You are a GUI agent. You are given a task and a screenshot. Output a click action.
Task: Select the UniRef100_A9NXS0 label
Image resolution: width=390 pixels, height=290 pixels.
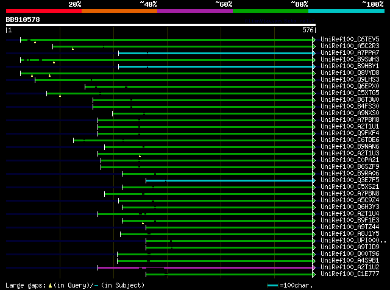(350, 113)
